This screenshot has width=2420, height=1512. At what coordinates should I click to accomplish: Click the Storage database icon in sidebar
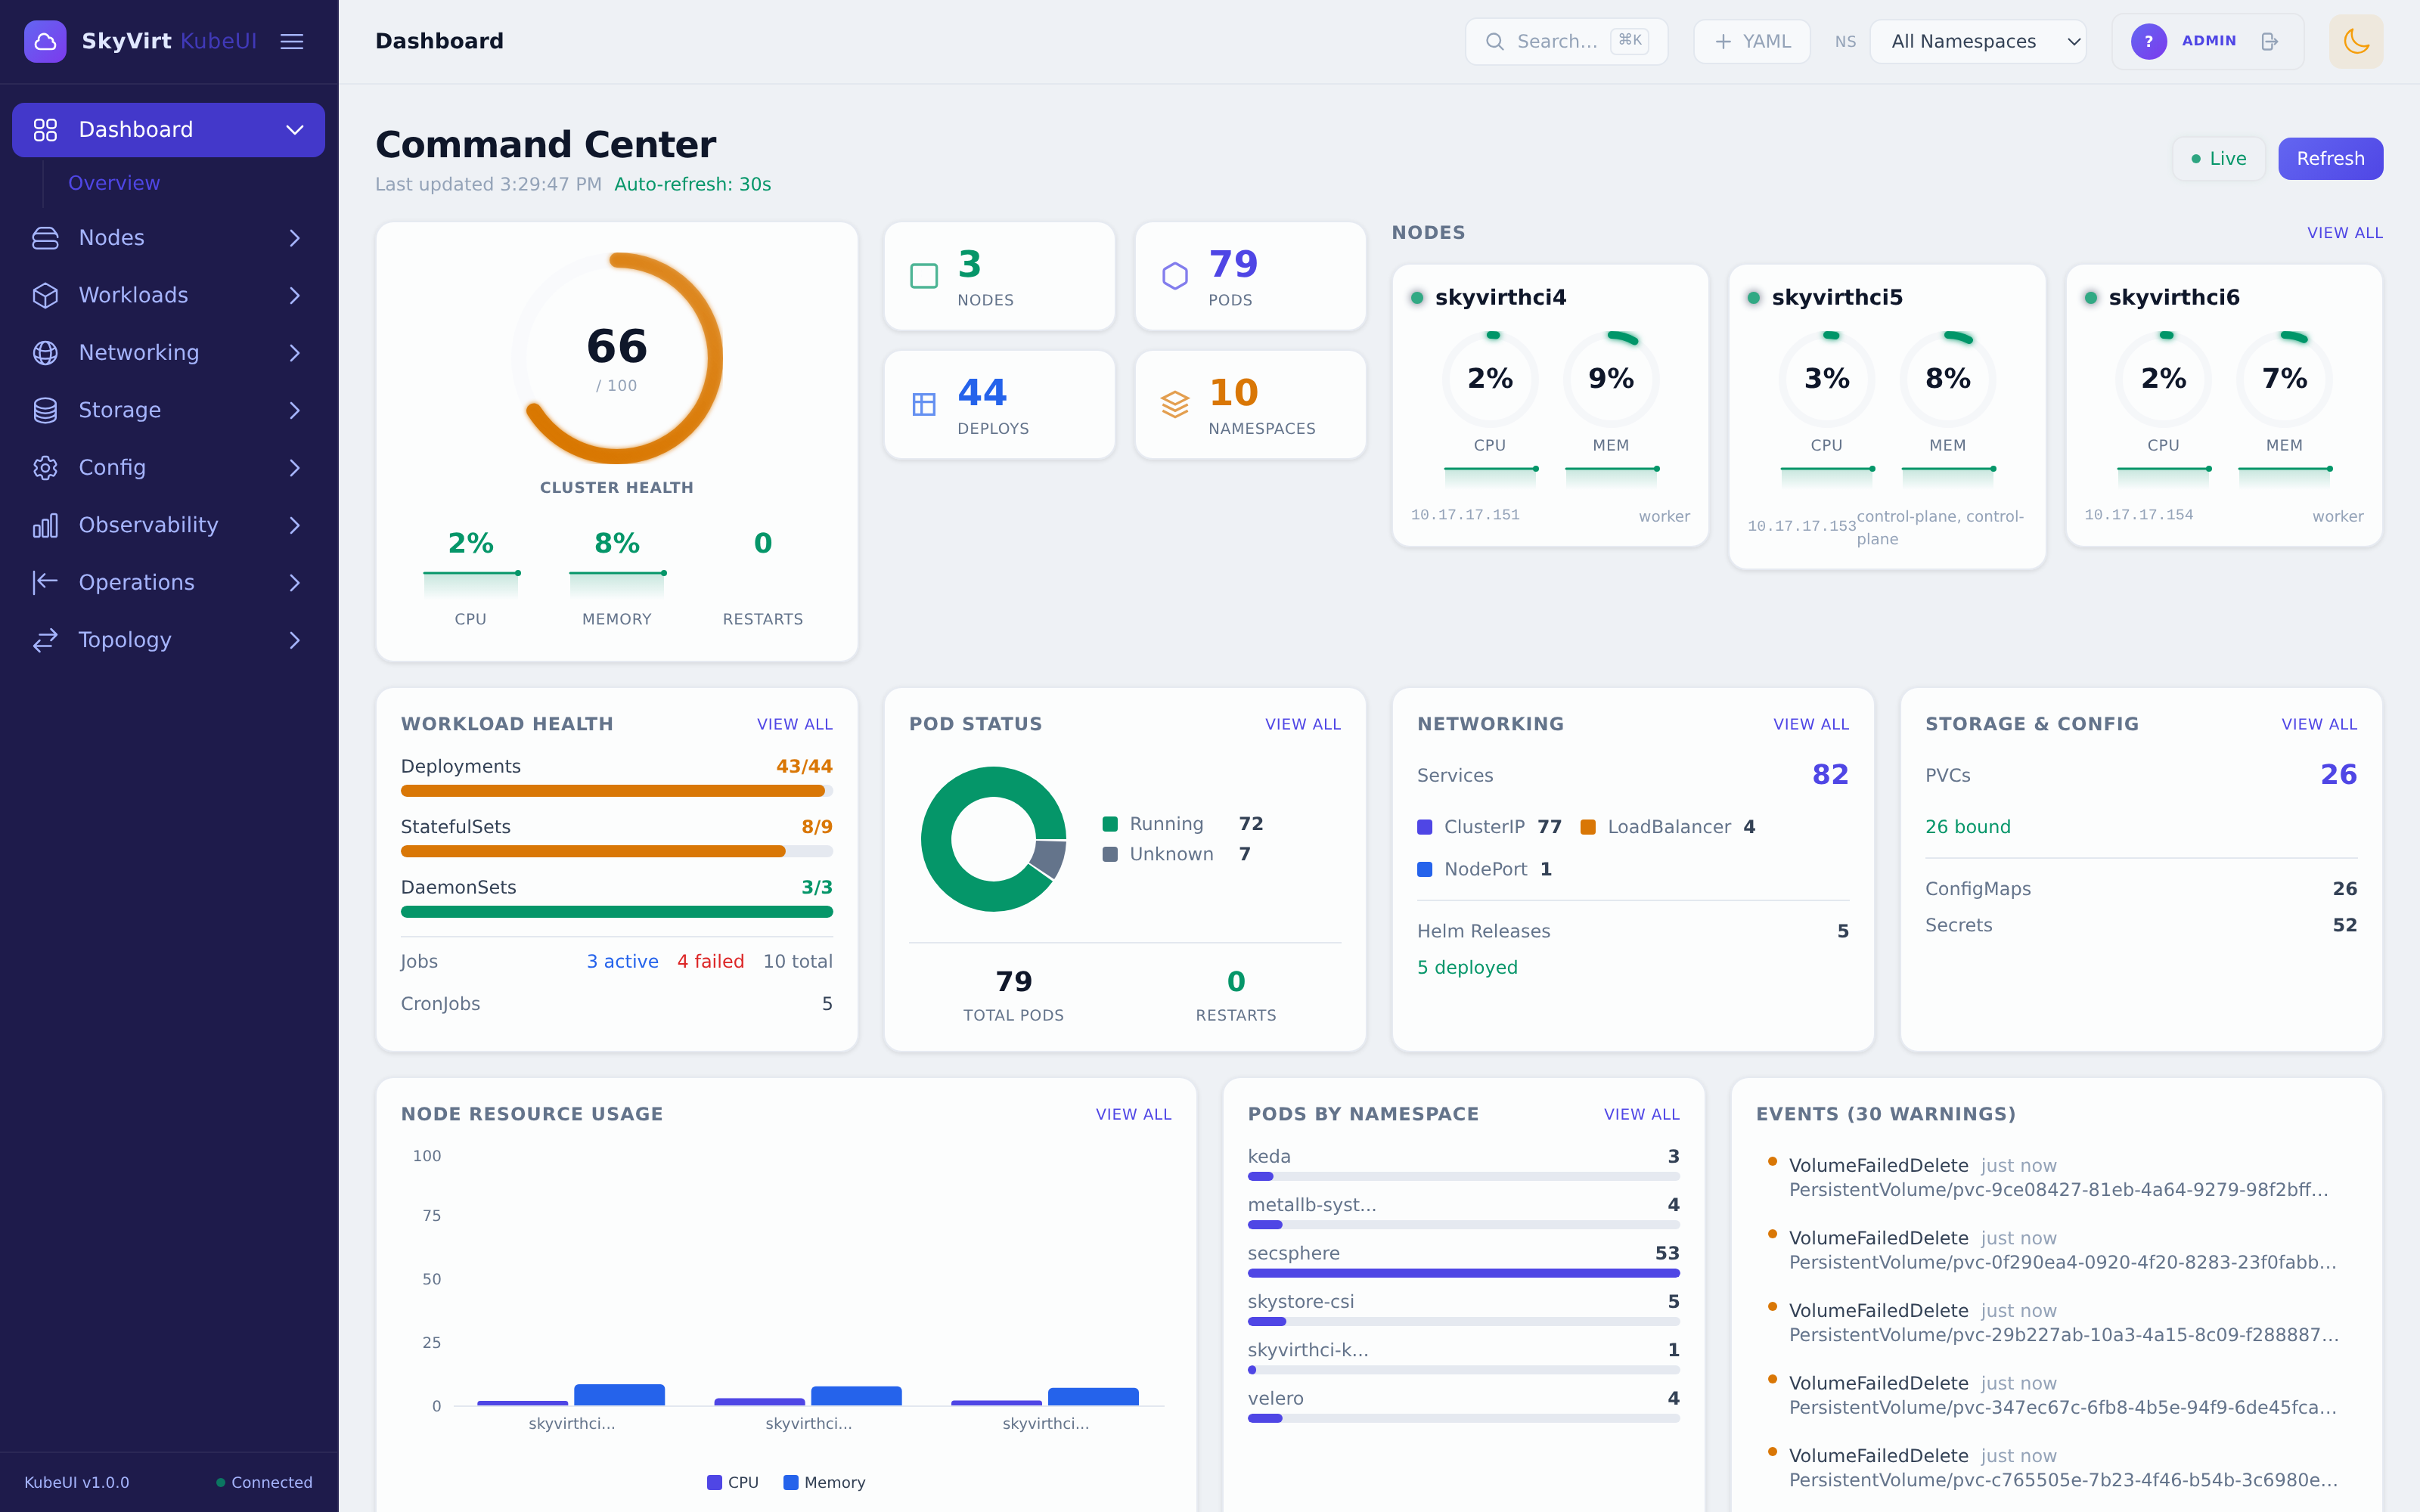pyautogui.click(x=45, y=410)
